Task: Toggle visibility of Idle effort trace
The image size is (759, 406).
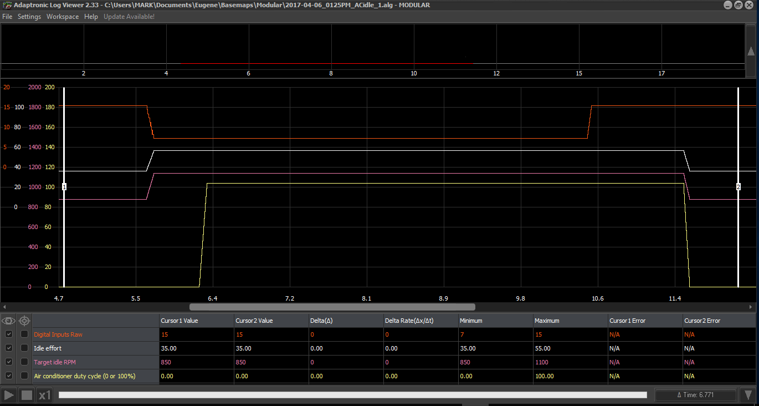Action: point(9,348)
